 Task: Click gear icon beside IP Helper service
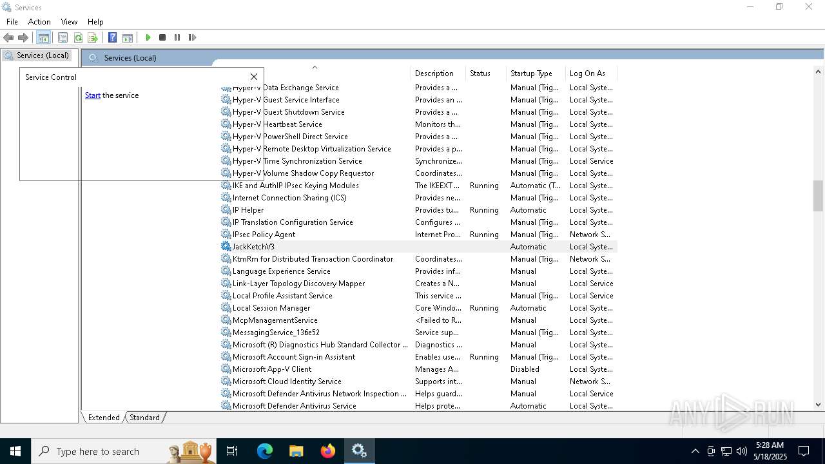click(x=226, y=210)
